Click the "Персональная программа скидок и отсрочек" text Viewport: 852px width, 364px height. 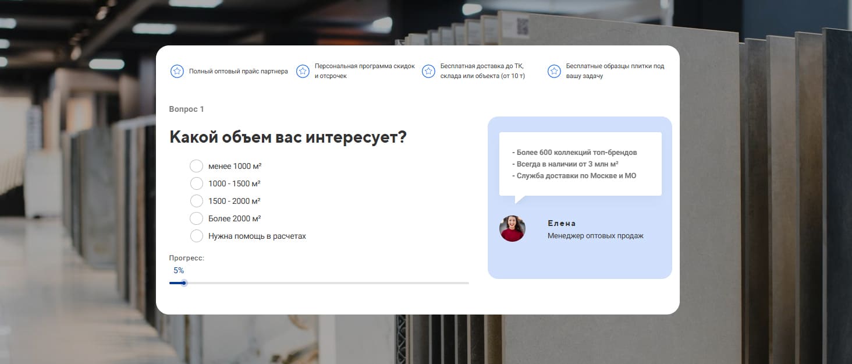(x=365, y=71)
